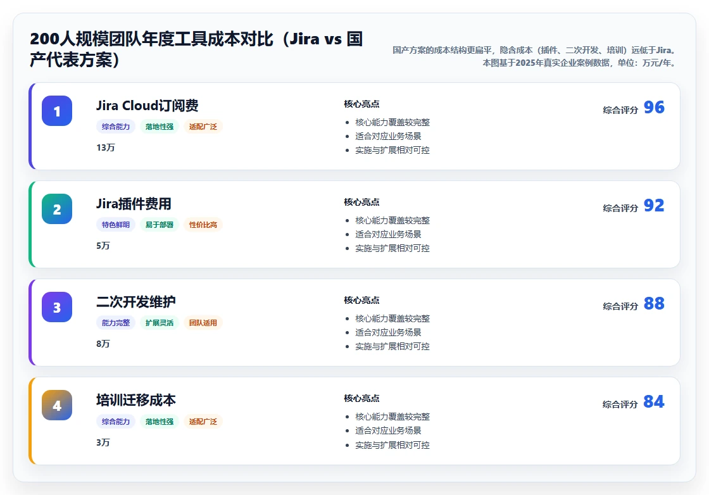The height and width of the screenshot is (495, 709).
Task: Click 落地性强 tag in Jira Cloud订阅费 card
Action: click(x=159, y=127)
